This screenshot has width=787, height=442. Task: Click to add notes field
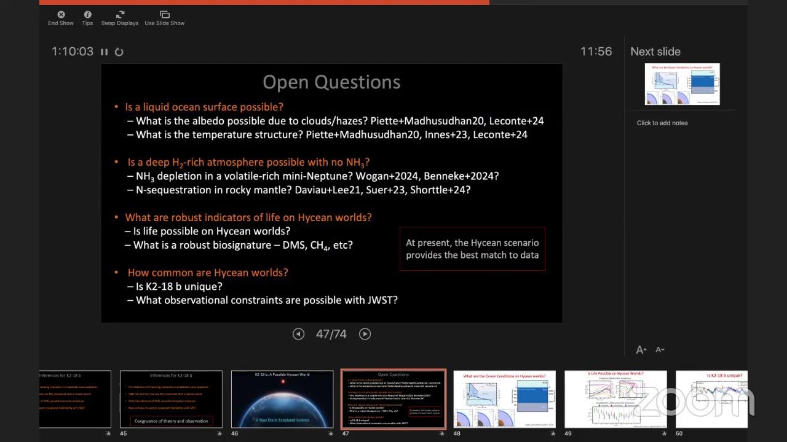click(x=662, y=123)
